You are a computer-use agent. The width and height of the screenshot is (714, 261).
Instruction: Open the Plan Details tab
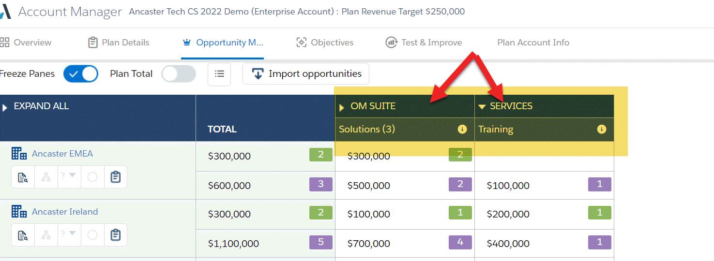[119, 43]
